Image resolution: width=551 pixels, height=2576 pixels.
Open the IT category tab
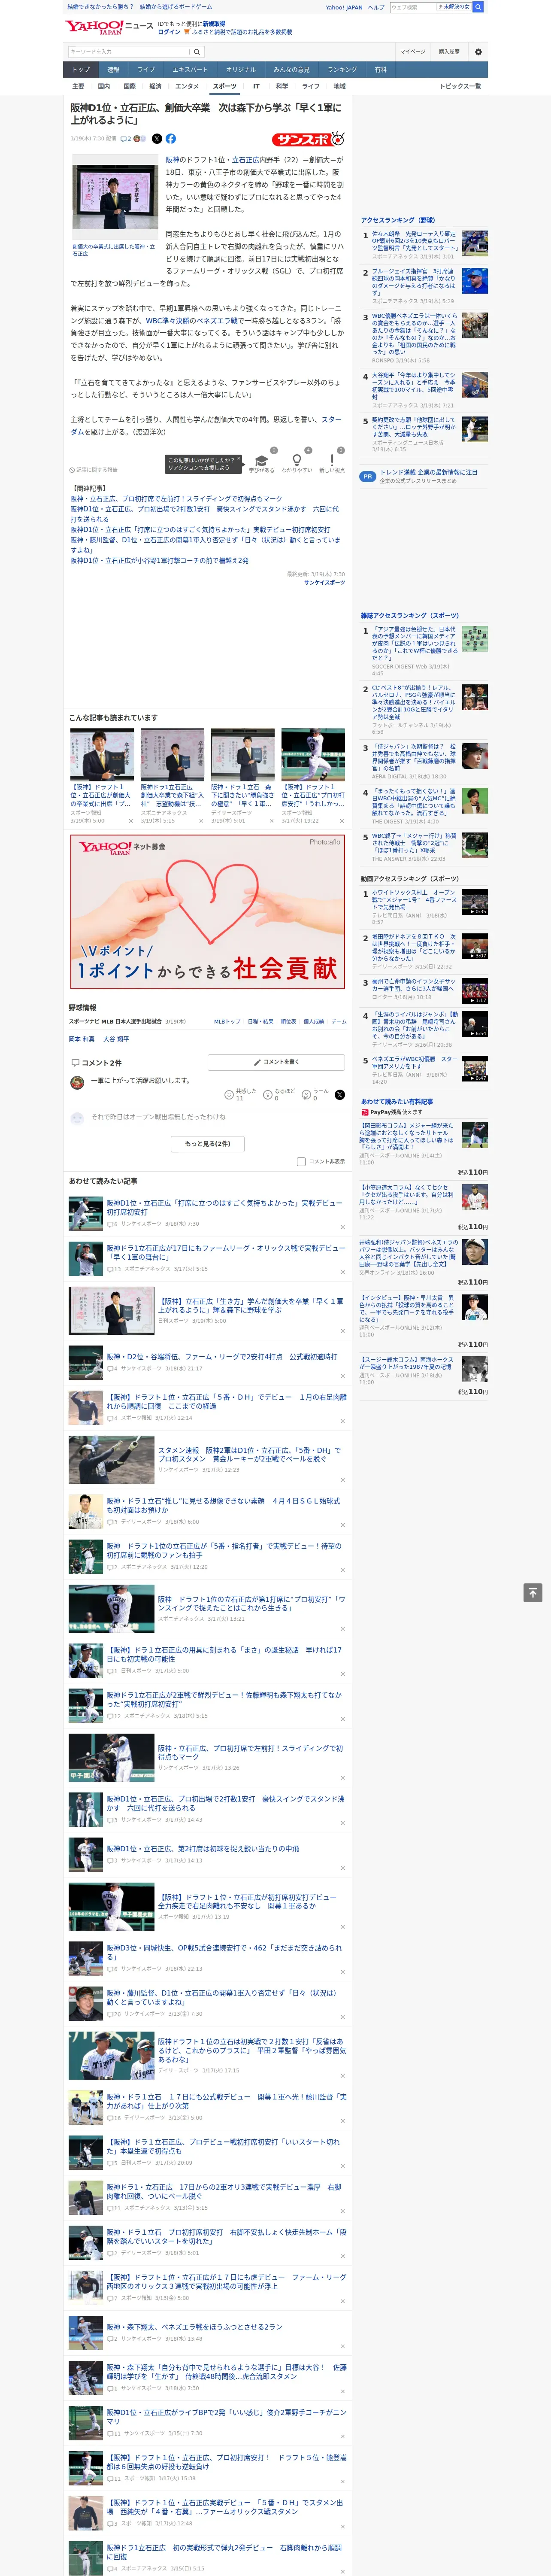point(256,86)
